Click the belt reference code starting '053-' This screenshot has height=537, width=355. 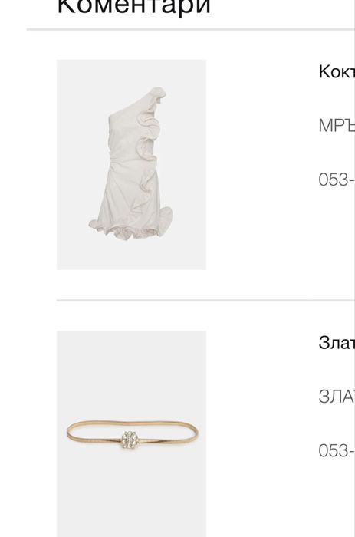coord(337,450)
